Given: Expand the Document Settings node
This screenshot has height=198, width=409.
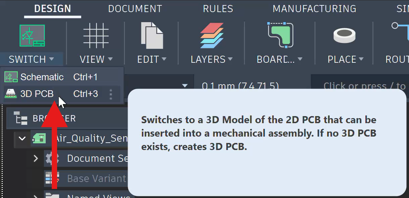Looking at the screenshot, I should [36, 158].
